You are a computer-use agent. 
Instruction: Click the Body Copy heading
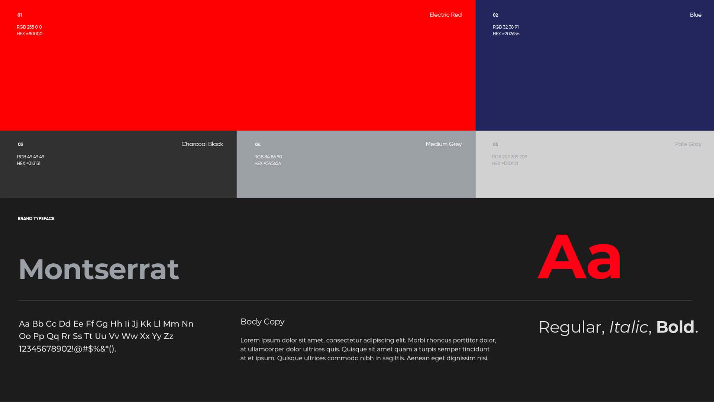click(x=262, y=322)
